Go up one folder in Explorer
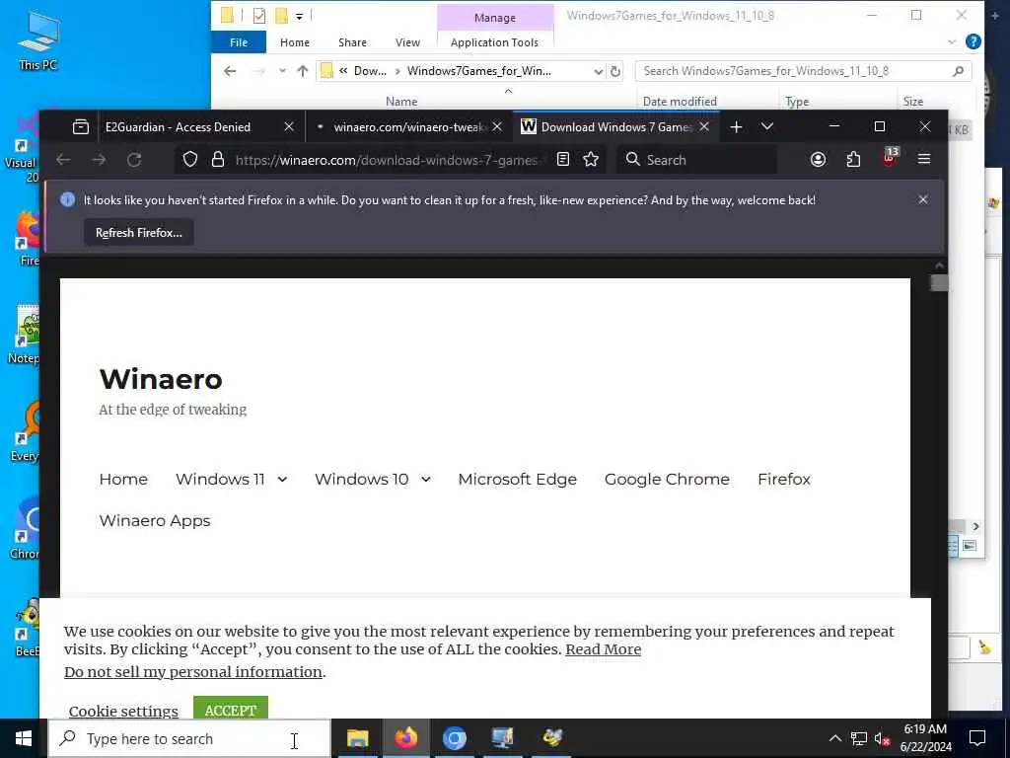This screenshot has height=758, width=1010. coord(303,71)
